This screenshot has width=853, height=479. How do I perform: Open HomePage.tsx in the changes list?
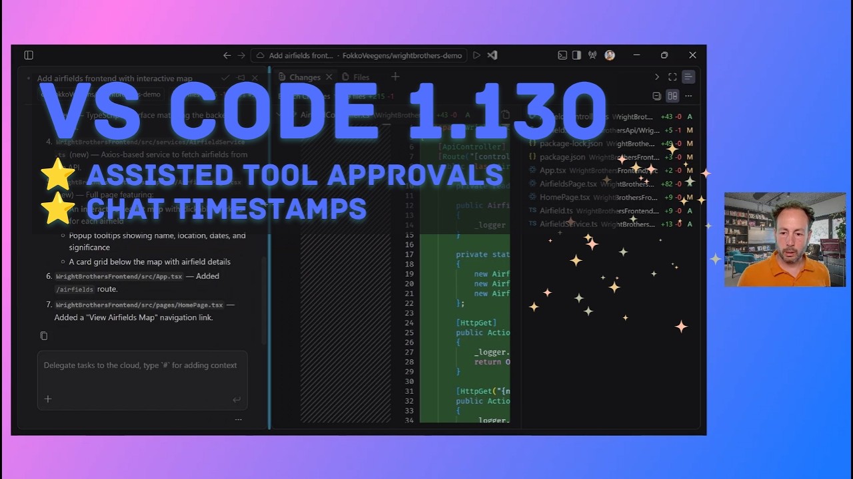coord(612,197)
